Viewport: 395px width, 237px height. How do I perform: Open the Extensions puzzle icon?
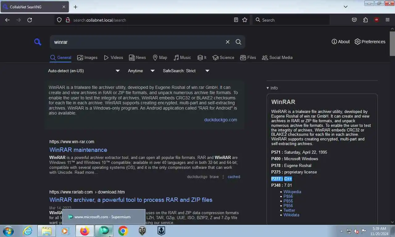(365, 20)
